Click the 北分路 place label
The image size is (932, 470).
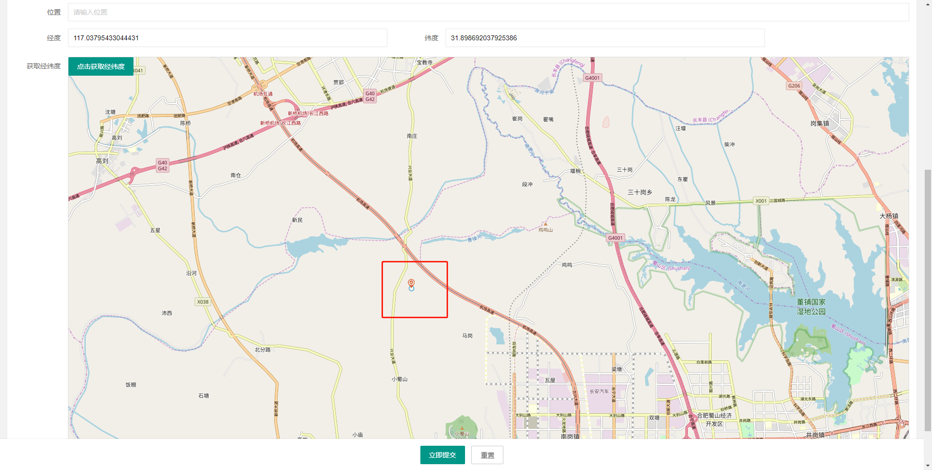263,350
